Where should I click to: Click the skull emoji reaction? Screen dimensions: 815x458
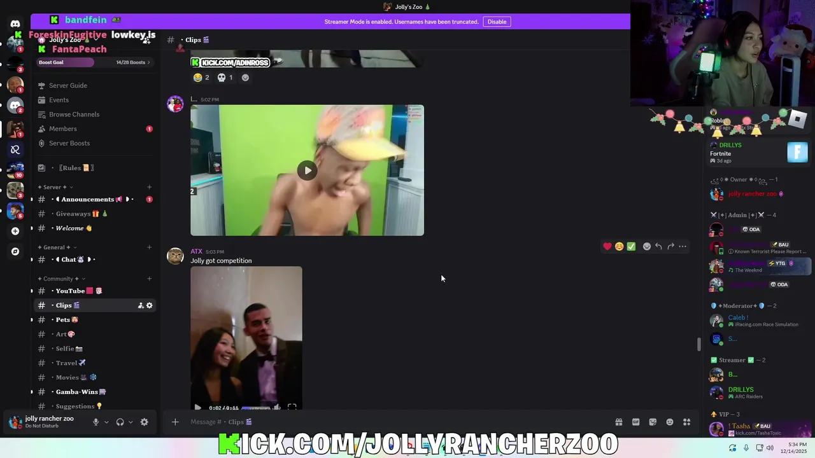tap(225, 78)
